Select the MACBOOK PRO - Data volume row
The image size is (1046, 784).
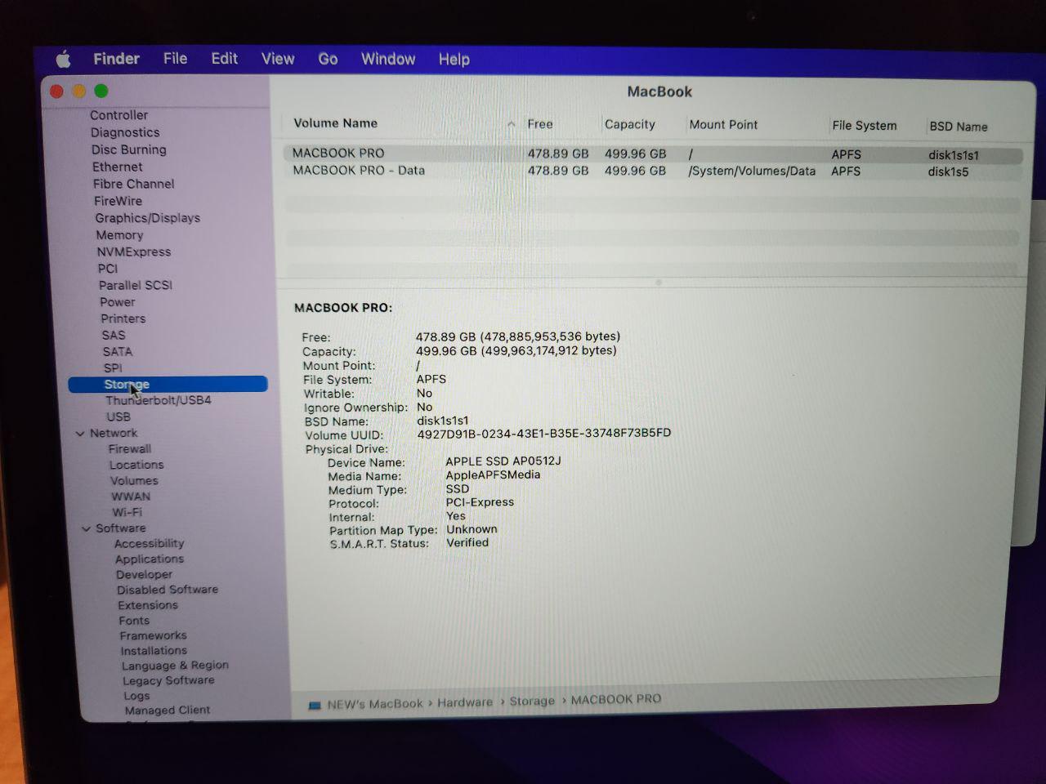coord(652,171)
